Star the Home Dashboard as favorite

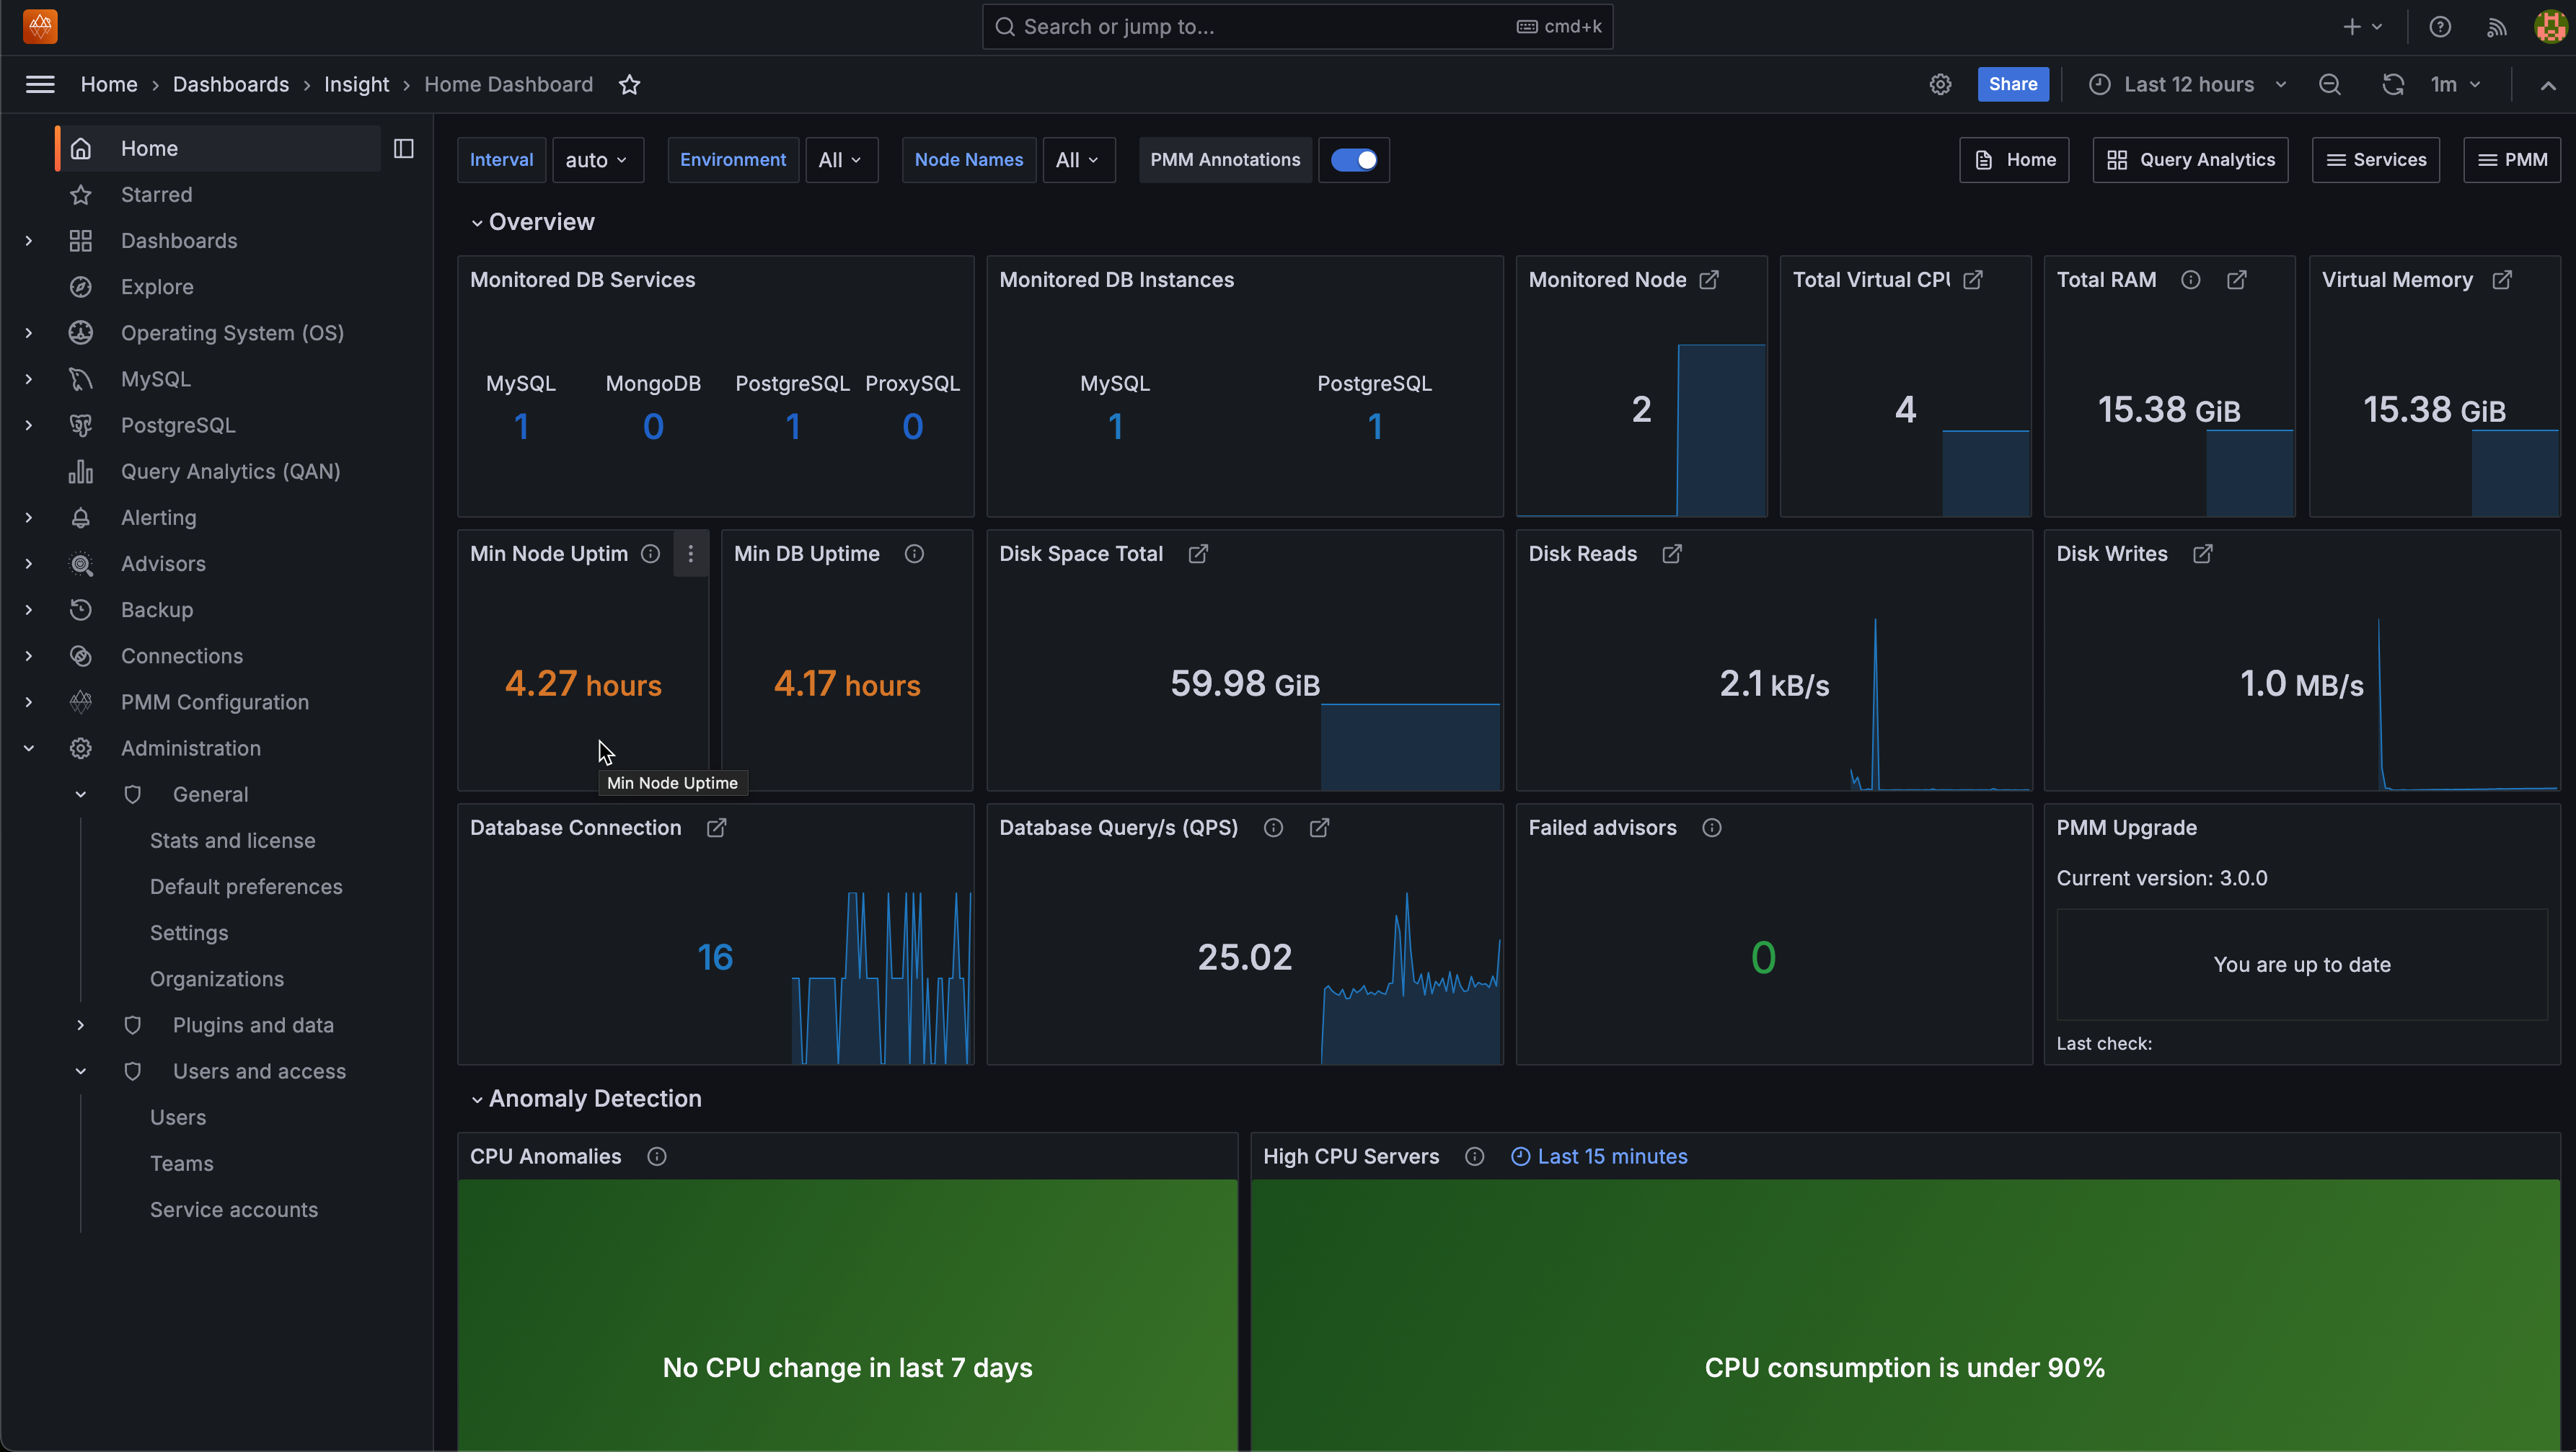tap(630, 84)
